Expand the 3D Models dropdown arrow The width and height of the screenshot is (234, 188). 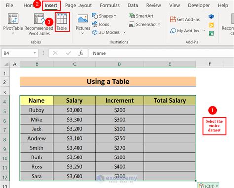tap(124, 32)
